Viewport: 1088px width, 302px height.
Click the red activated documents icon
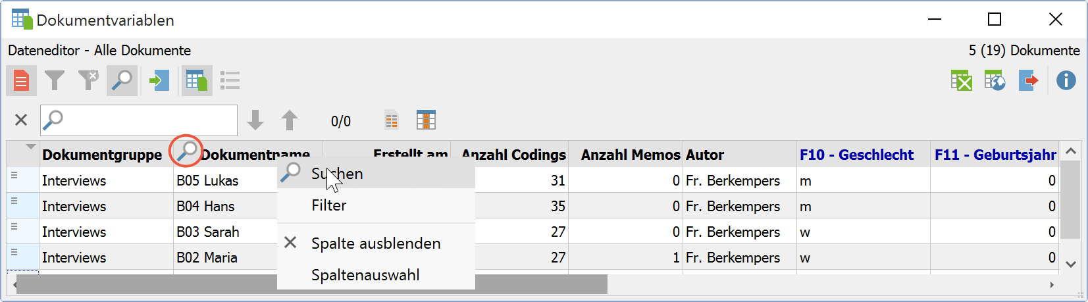[x=21, y=81]
